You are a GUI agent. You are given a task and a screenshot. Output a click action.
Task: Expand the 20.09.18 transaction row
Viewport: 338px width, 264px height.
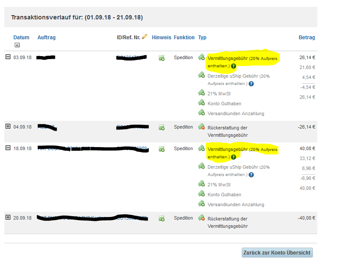(8, 217)
